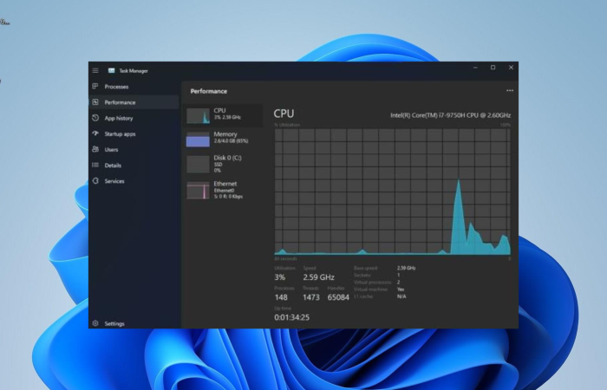Screen dimensions: 607x390
Task: Click the 2.59 GHz speed value
Action: [x=318, y=277]
